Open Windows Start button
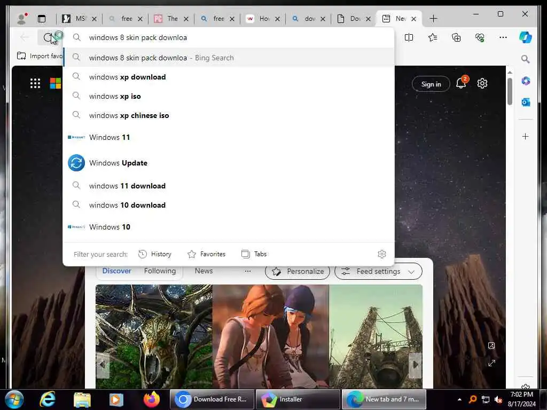 pyautogui.click(x=14, y=399)
